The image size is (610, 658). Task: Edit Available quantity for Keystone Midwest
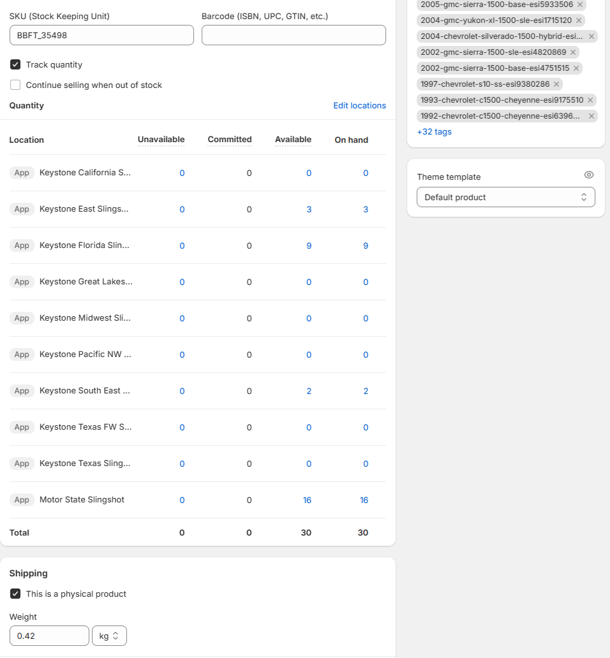309,319
